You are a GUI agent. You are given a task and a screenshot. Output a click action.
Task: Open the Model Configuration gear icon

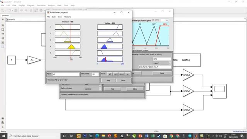(x=41, y=10)
